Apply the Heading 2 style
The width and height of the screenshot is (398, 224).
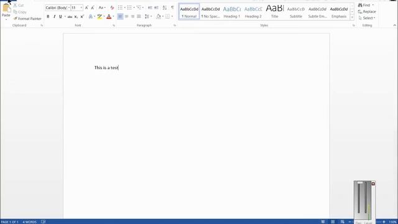click(x=253, y=12)
